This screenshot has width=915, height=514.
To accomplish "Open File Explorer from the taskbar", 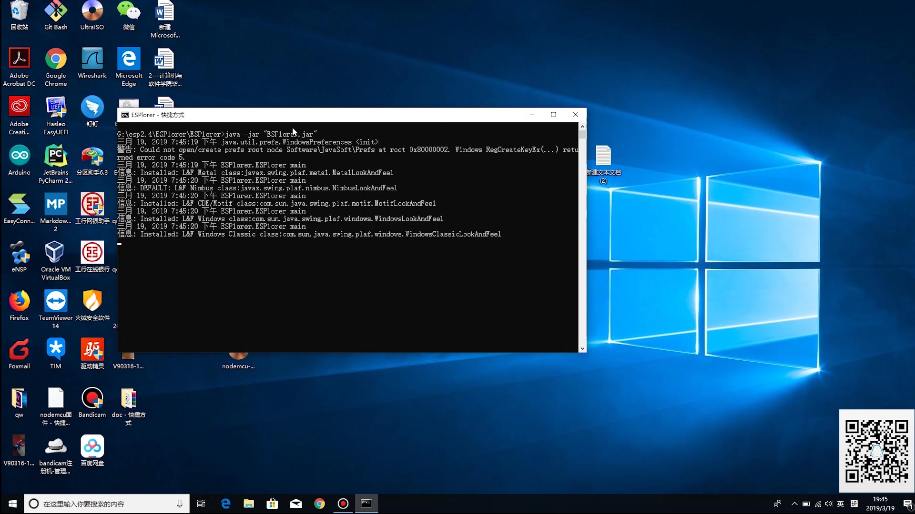I will tap(249, 504).
